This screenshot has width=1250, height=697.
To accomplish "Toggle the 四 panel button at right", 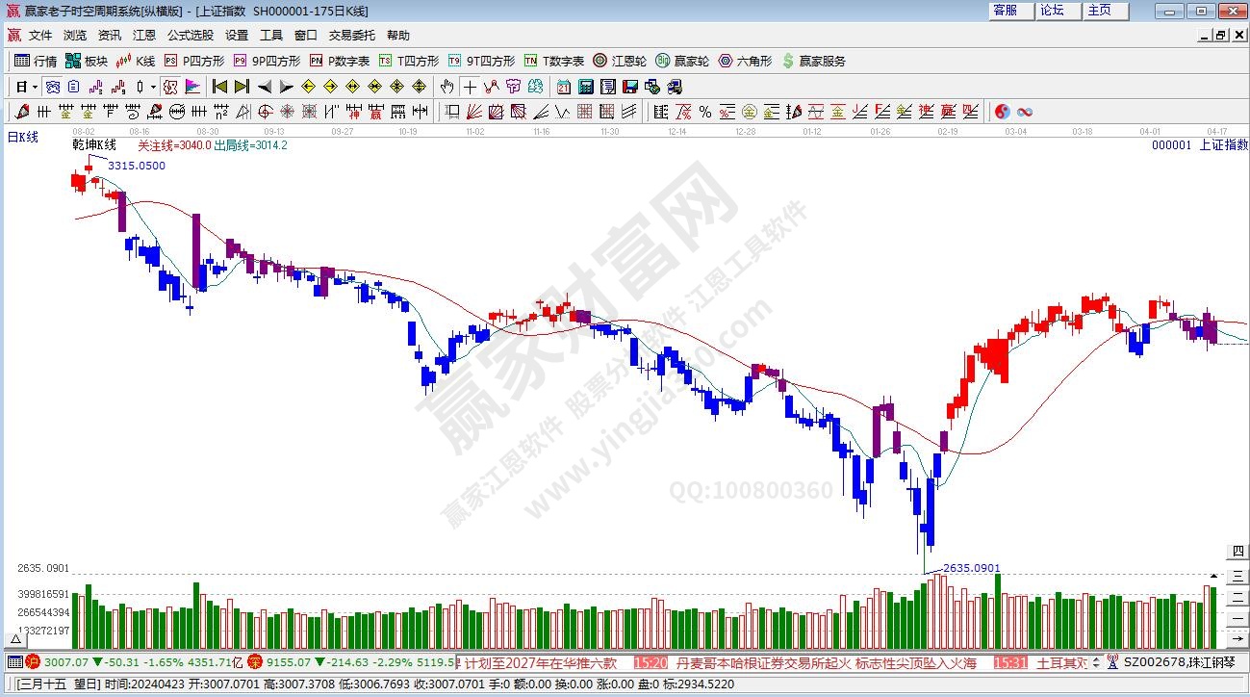I will [x=1238, y=552].
